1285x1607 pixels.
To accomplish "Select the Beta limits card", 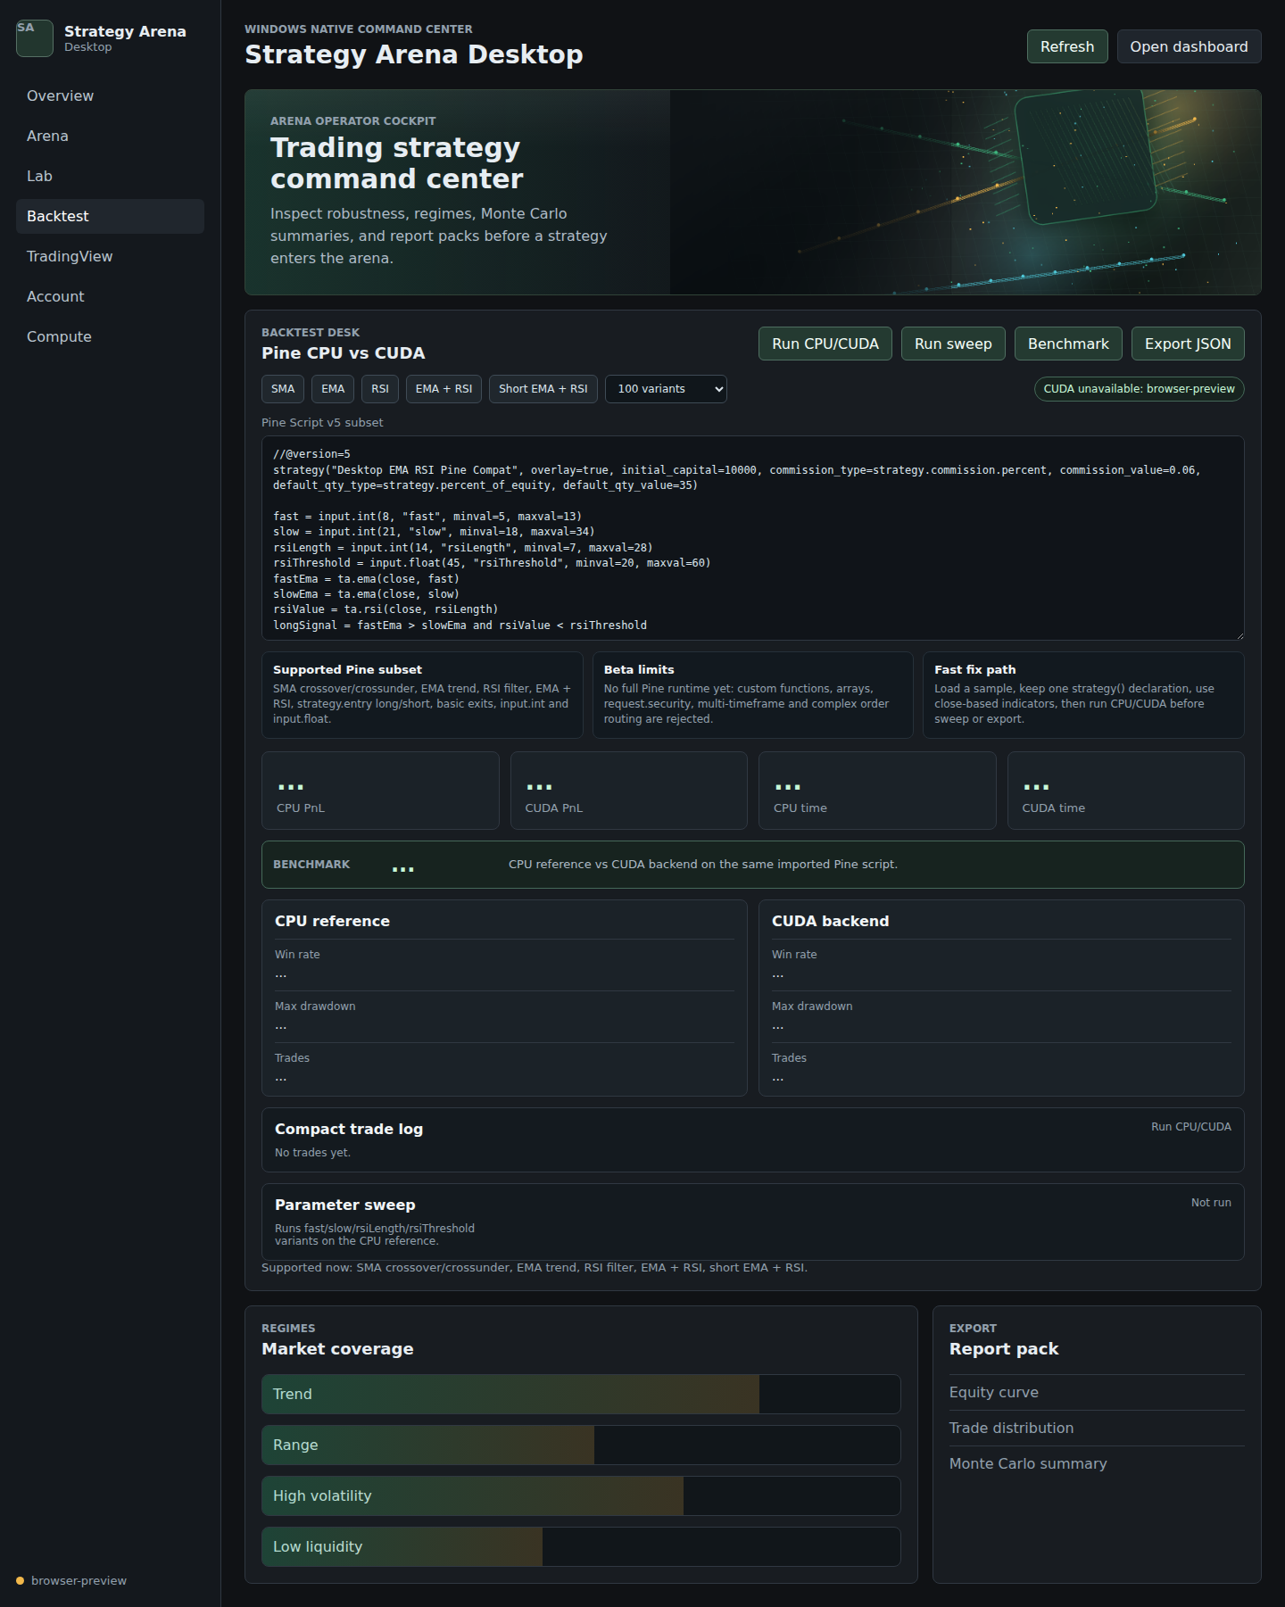I will point(752,695).
